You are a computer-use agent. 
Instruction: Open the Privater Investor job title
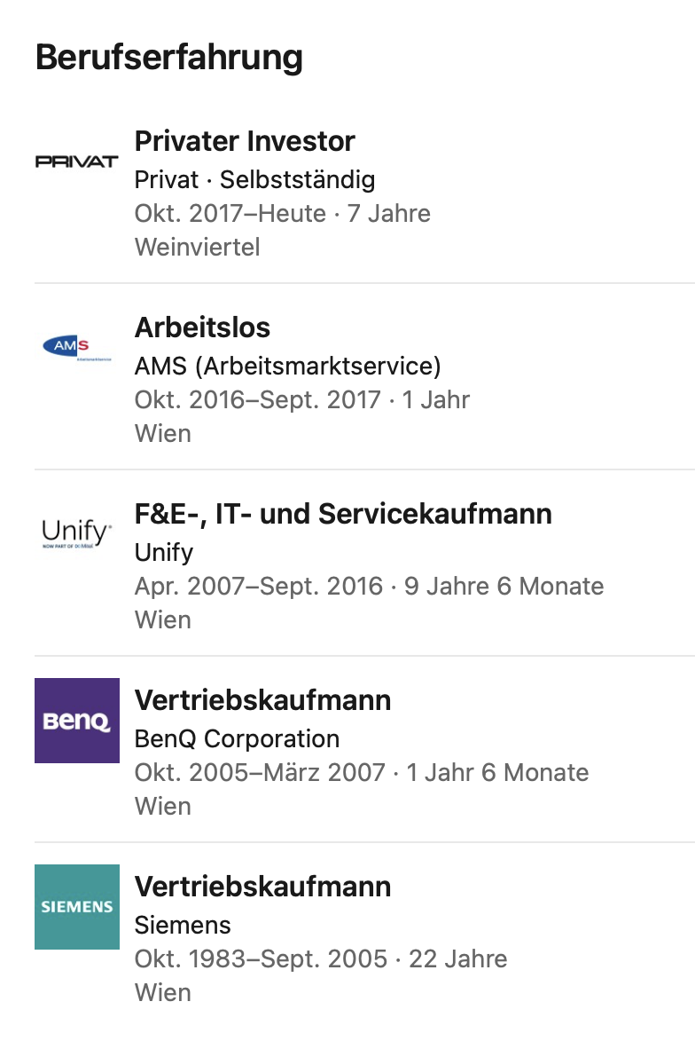(x=245, y=141)
